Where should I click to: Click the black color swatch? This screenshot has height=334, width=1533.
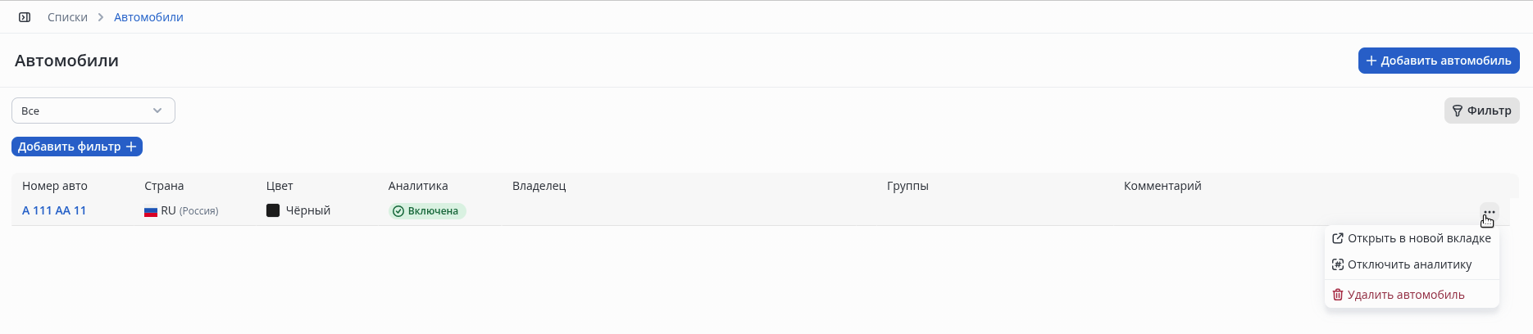(273, 210)
